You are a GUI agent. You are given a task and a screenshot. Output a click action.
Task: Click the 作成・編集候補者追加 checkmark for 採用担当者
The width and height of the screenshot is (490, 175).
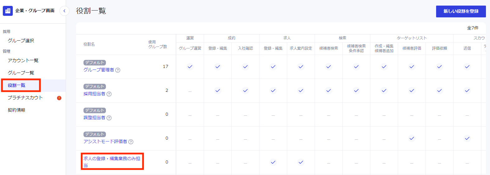click(x=384, y=91)
